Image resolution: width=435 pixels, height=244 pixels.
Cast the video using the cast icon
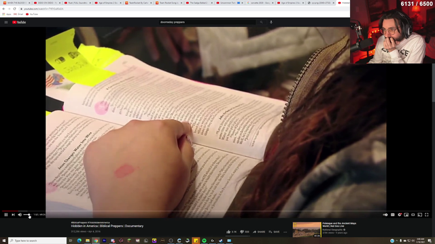420,215
